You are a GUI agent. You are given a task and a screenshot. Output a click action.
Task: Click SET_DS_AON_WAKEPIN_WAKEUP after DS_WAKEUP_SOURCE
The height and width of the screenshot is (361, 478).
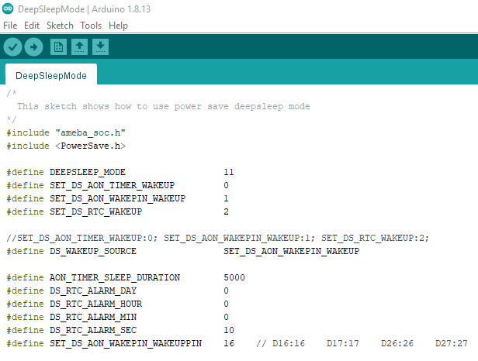point(291,252)
